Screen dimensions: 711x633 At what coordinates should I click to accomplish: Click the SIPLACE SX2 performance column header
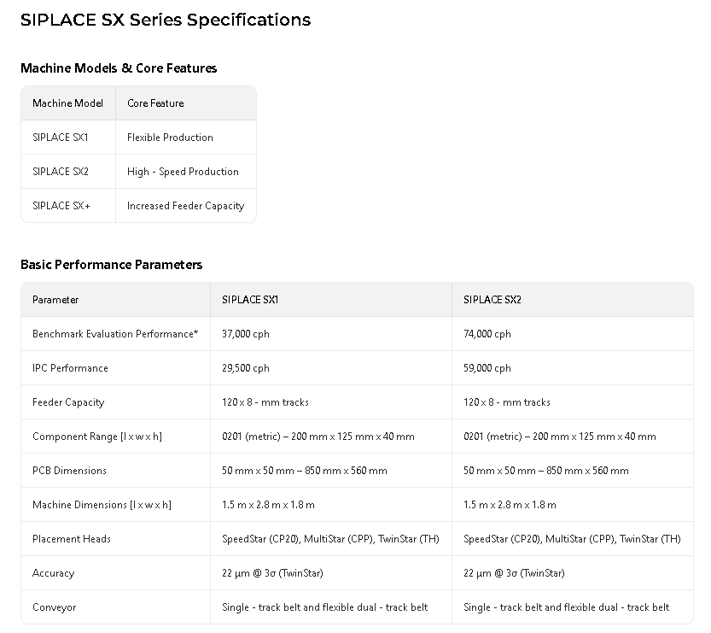pos(492,300)
